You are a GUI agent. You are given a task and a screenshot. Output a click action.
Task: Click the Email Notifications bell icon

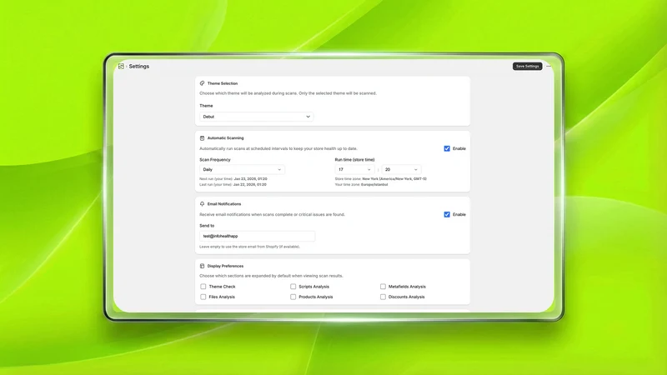[202, 204]
